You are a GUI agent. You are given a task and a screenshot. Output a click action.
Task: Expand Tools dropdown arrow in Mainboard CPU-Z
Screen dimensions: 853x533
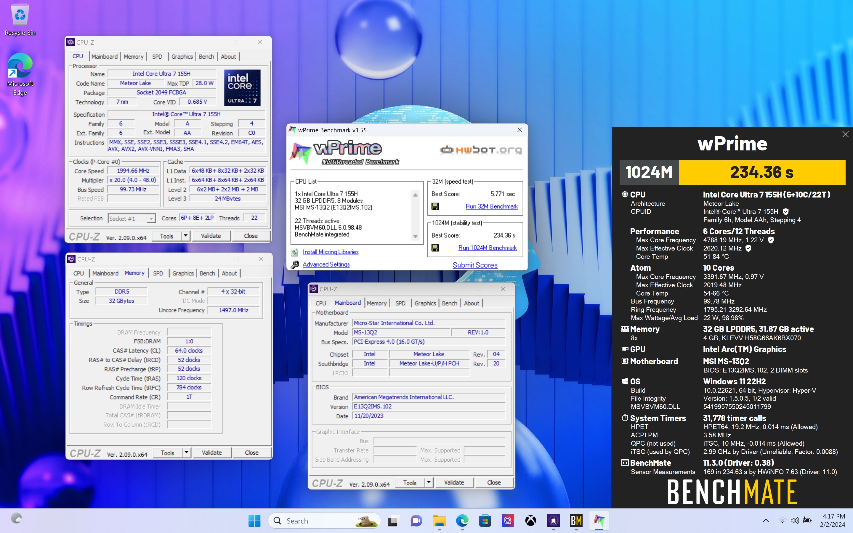[x=429, y=483]
